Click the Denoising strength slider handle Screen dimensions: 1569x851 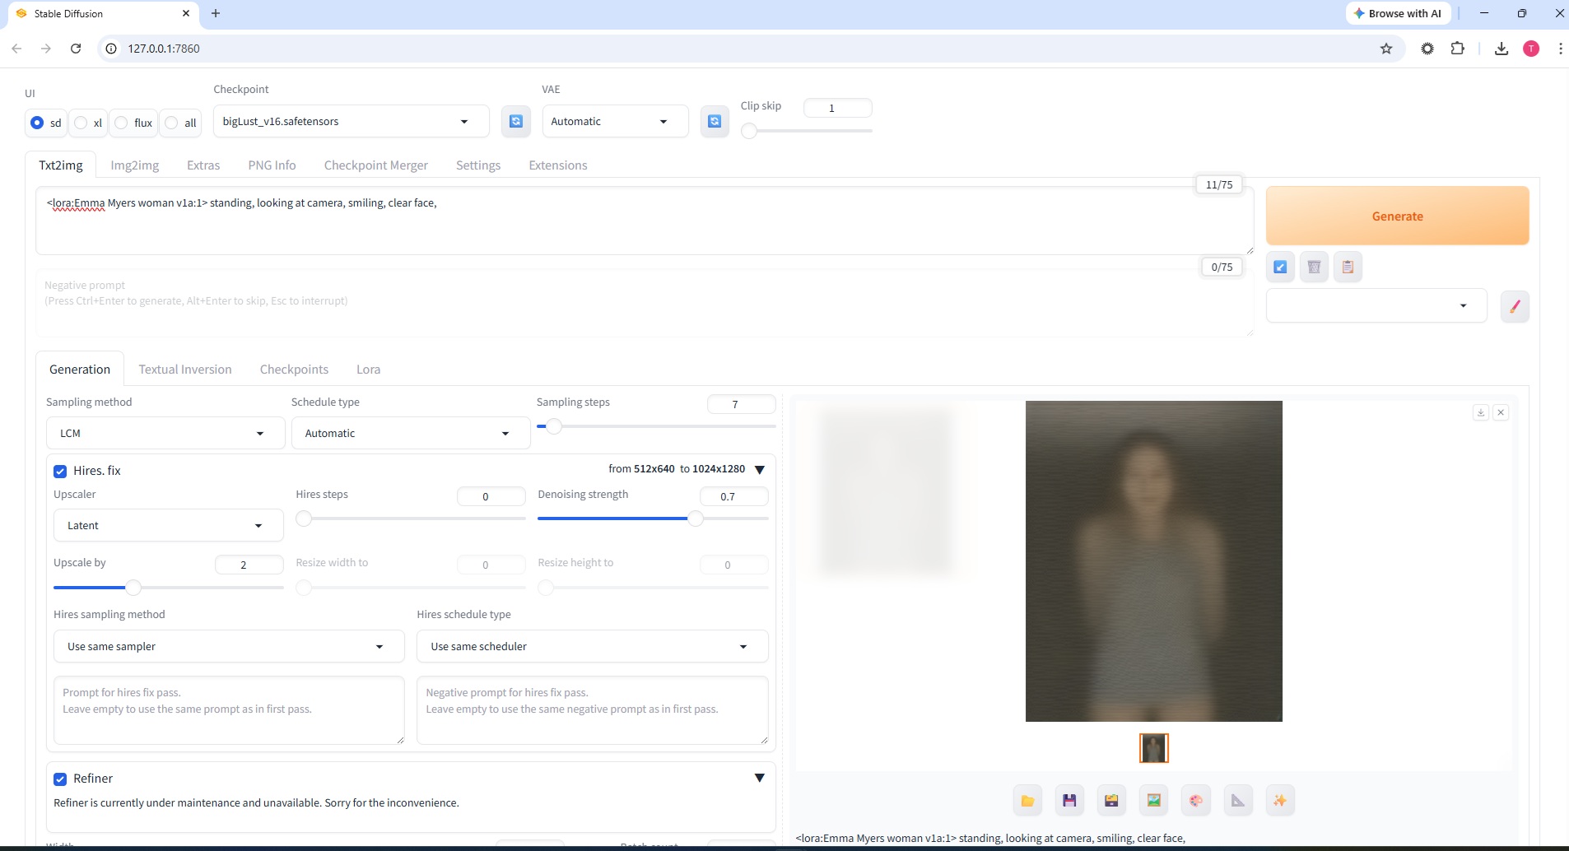pyautogui.click(x=696, y=519)
